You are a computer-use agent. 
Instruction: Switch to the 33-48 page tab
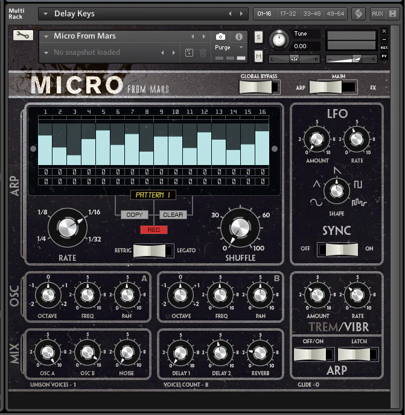[311, 13]
